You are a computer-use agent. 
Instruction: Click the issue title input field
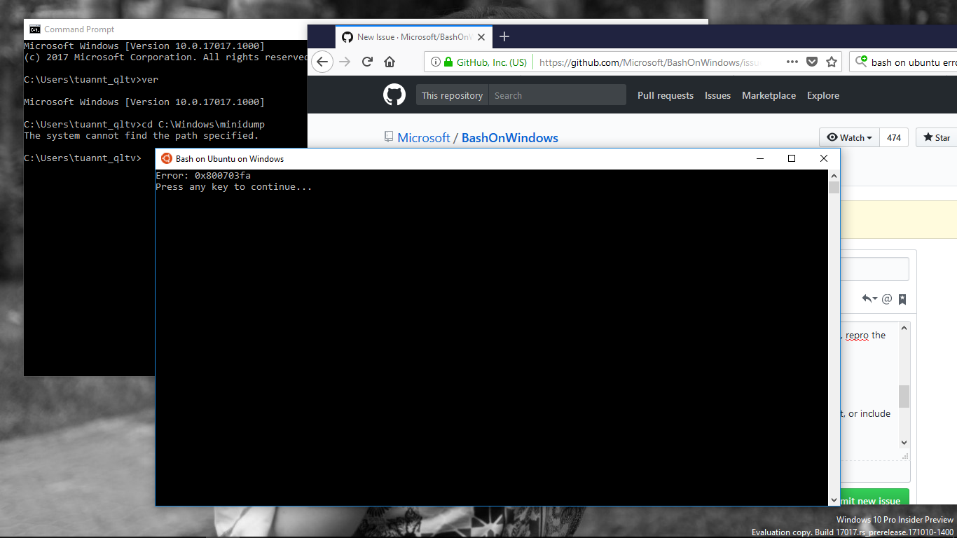point(874,269)
